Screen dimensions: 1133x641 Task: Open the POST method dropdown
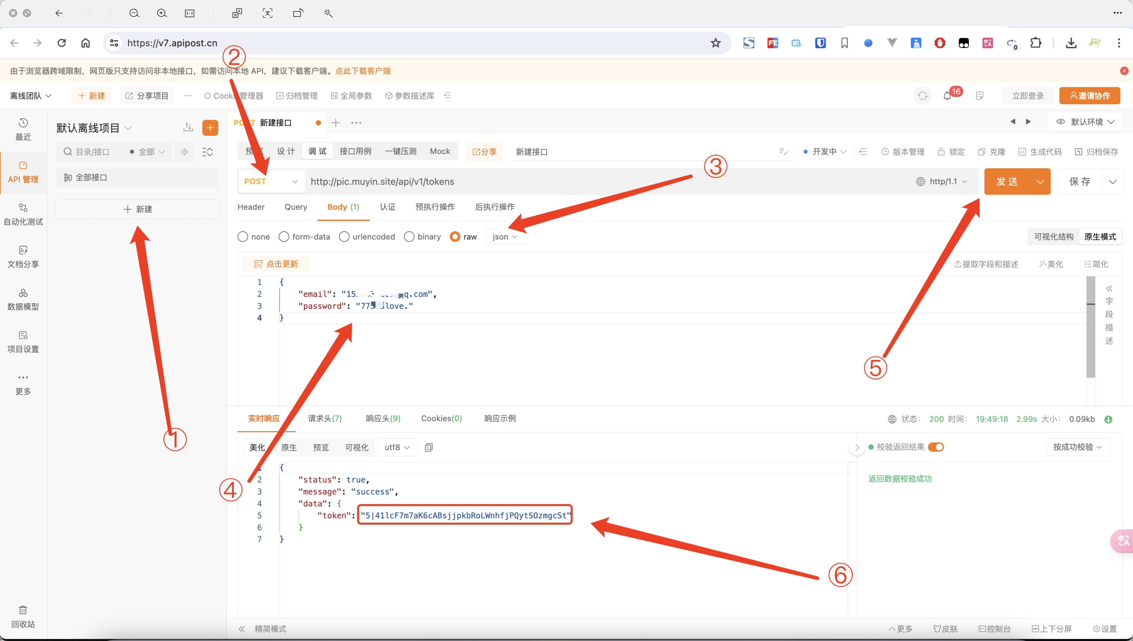271,181
